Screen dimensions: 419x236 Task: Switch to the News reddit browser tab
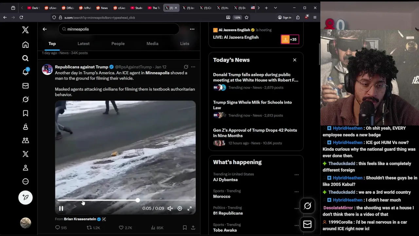102,8
